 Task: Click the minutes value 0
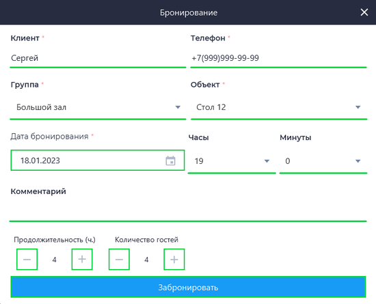click(288, 161)
